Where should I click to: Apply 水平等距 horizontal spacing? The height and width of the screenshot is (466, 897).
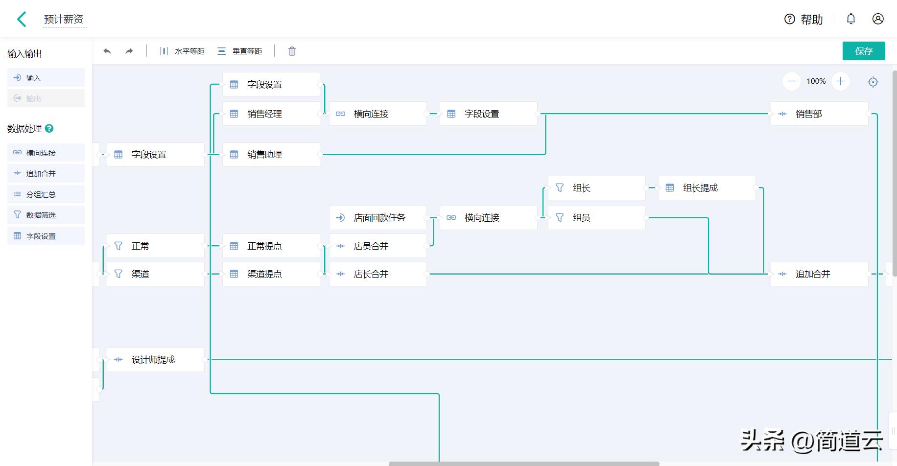pos(183,50)
